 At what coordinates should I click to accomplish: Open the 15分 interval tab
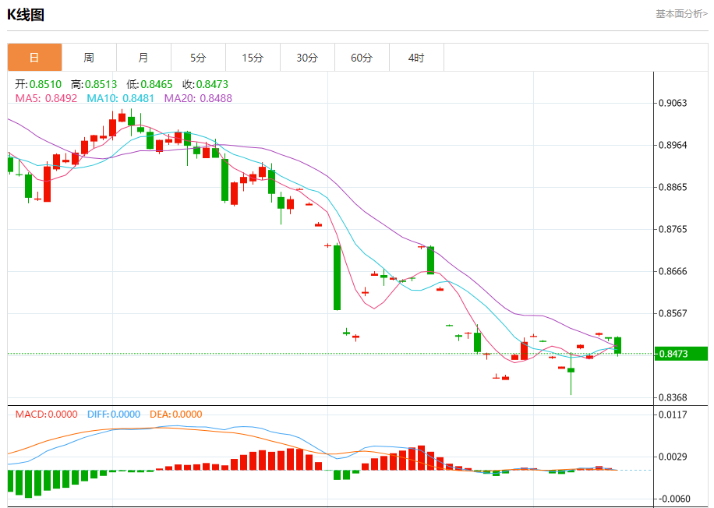253,58
